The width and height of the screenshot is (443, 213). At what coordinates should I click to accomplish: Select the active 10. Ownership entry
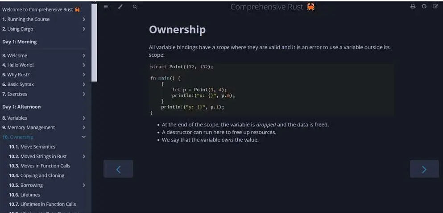coord(18,137)
